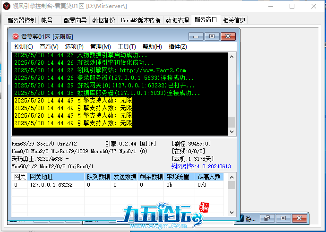Click the [刷怪:39459;0] status text
Viewport: 326px width, 232px height.
click(x=191, y=144)
